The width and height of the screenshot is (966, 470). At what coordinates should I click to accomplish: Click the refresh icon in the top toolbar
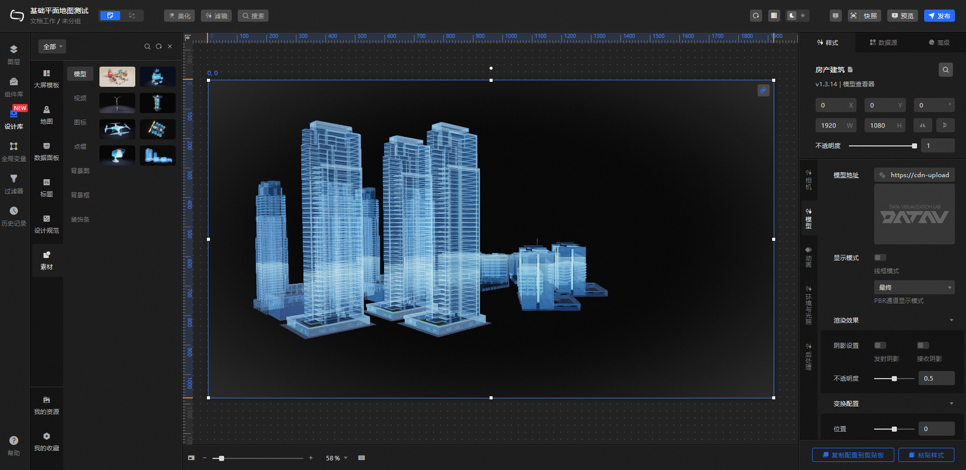(x=756, y=16)
